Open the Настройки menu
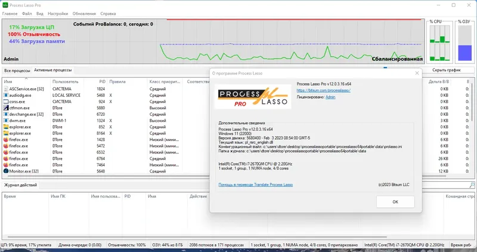This screenshot has width=477, height=252. [58, 14]
